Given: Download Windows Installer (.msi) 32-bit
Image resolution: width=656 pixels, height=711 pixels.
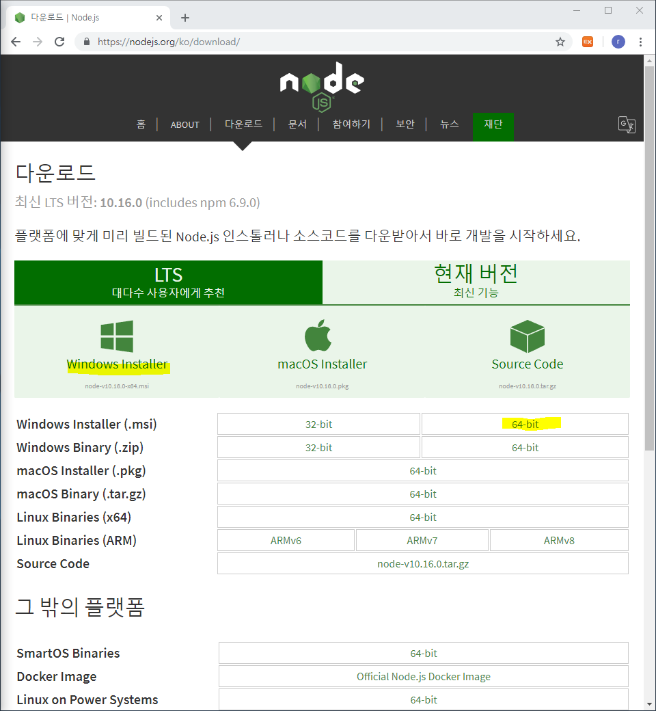Looking at the screenshot, I should click(318, 424).
